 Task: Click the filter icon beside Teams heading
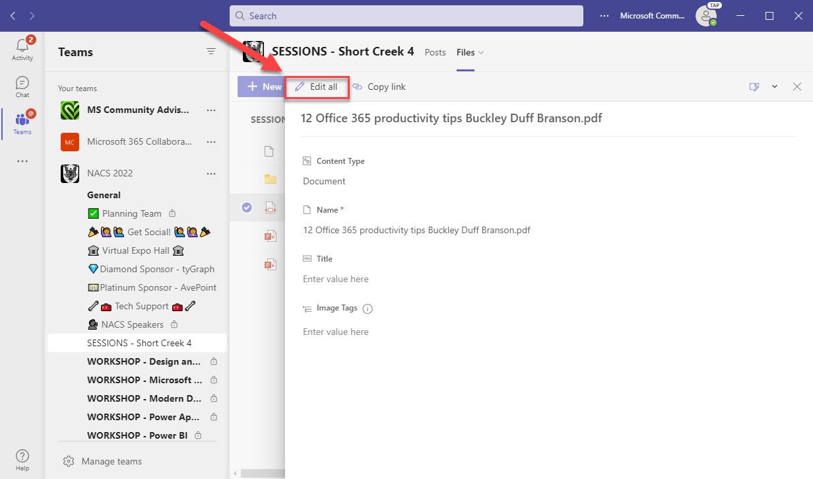tap(211, 51)
